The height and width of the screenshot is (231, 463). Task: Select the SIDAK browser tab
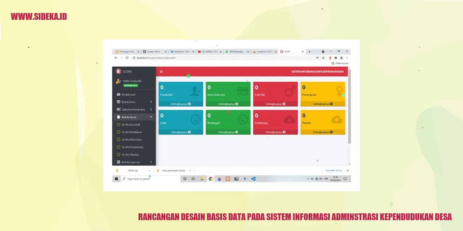(x=292, y=52)
